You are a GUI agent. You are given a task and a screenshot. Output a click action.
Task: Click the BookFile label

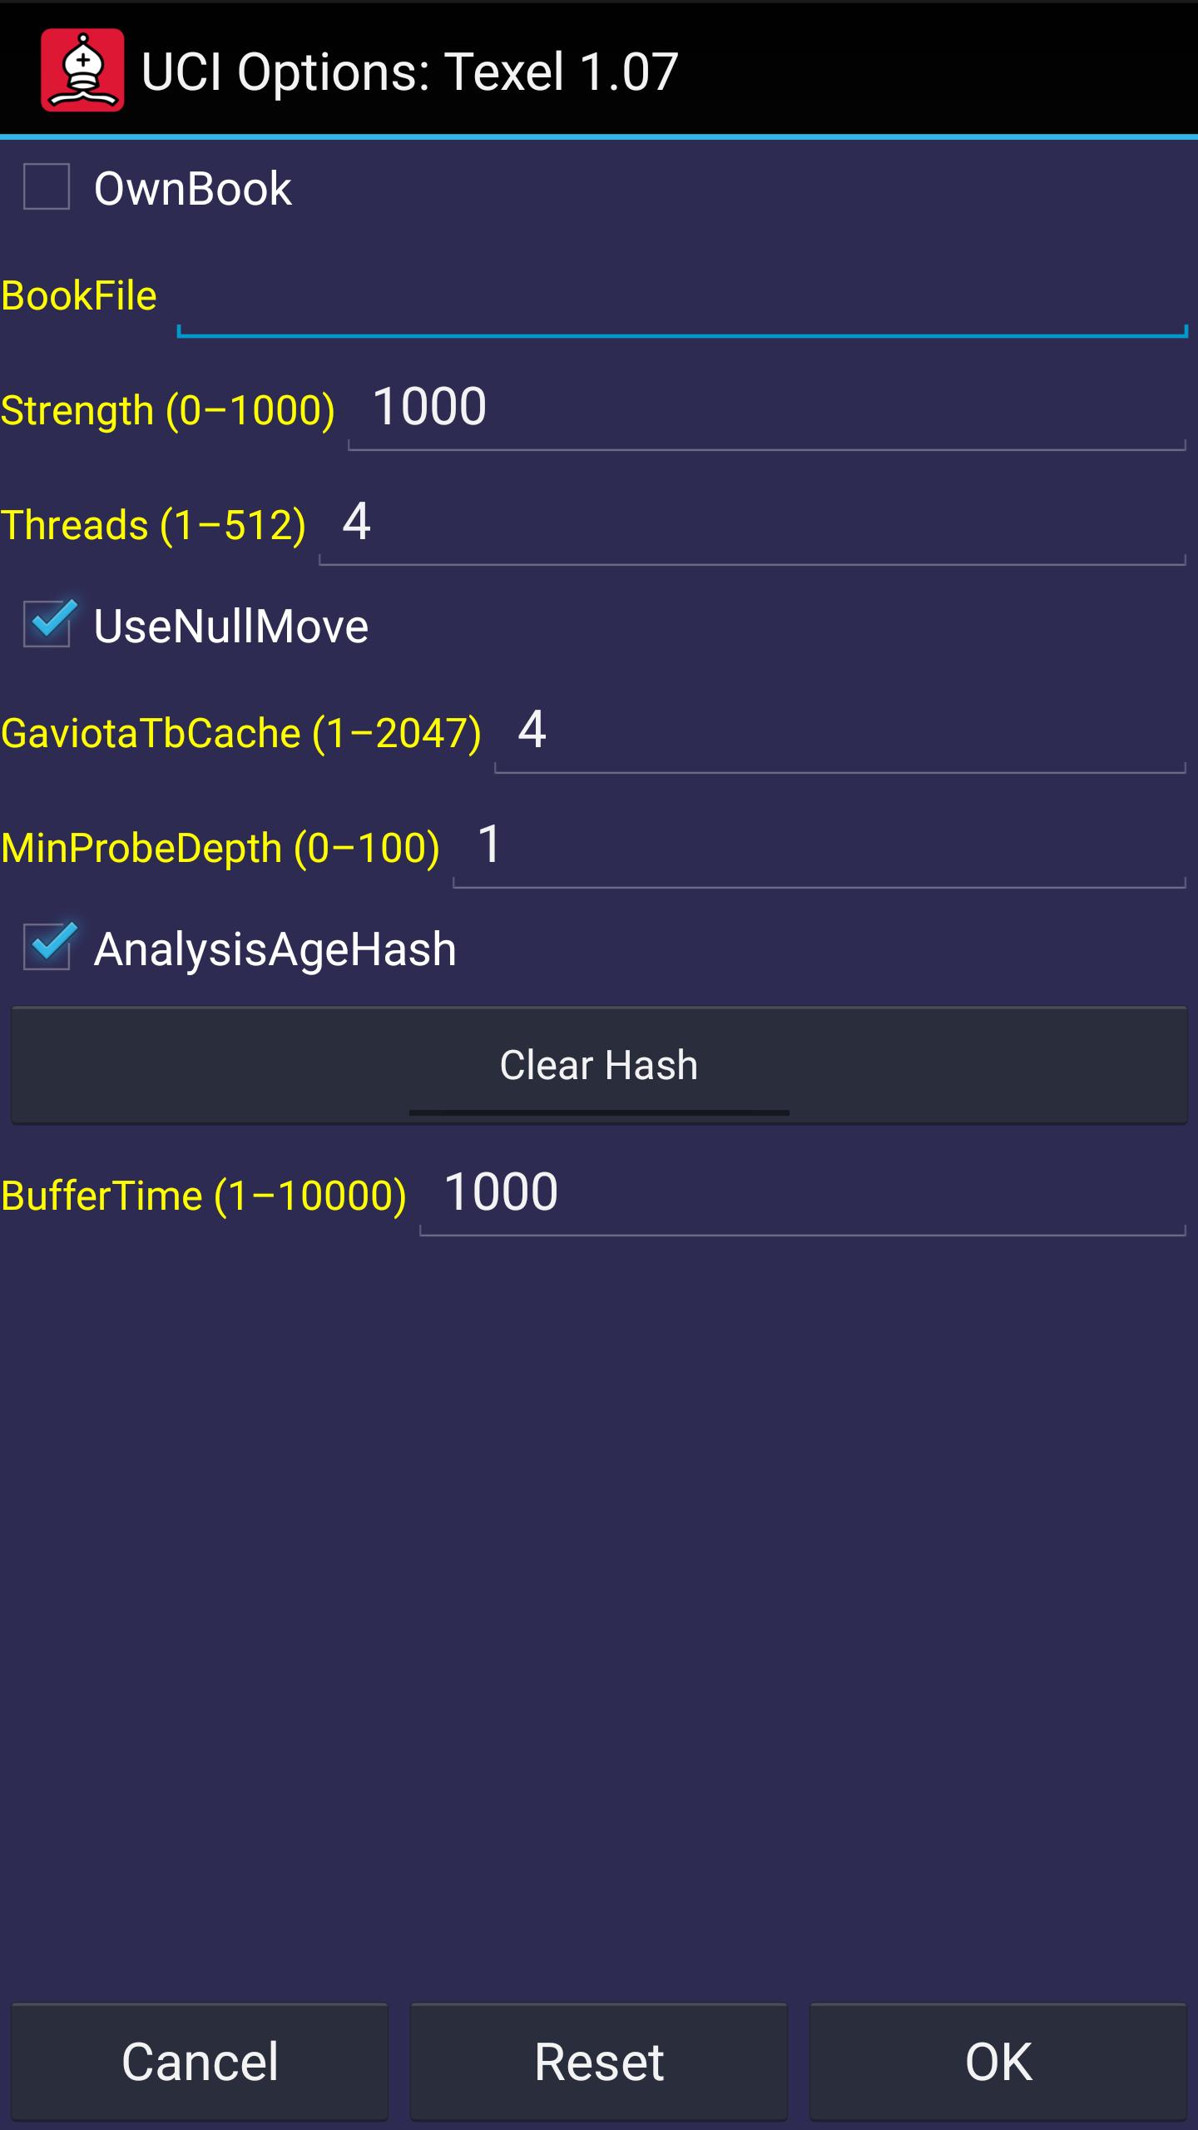coord(79,295)
